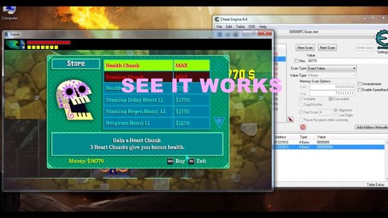Open the Help menu in Cheat Engine

(263, 27)
